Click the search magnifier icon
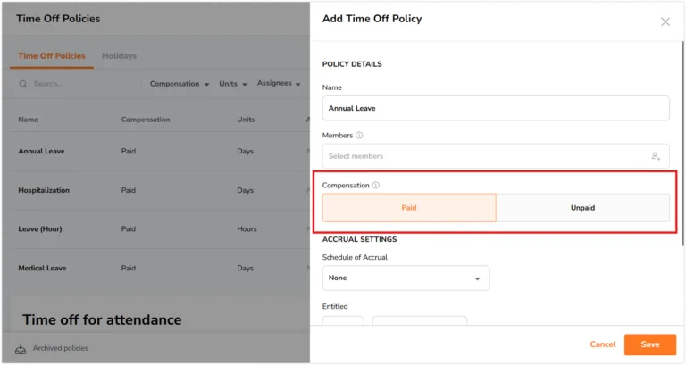The width and height of the screenshot is (686, 365). coord(23,84)
